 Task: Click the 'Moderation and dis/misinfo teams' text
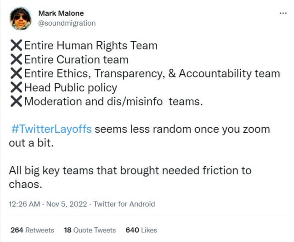coord(113,101)
